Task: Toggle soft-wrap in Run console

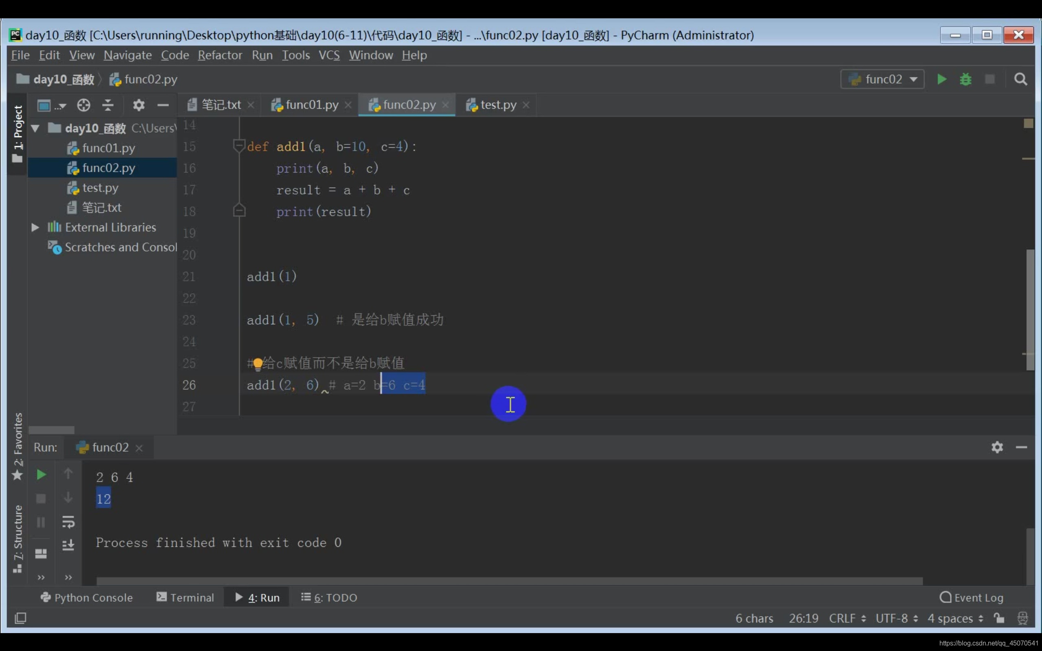Action: click(68, 522)
